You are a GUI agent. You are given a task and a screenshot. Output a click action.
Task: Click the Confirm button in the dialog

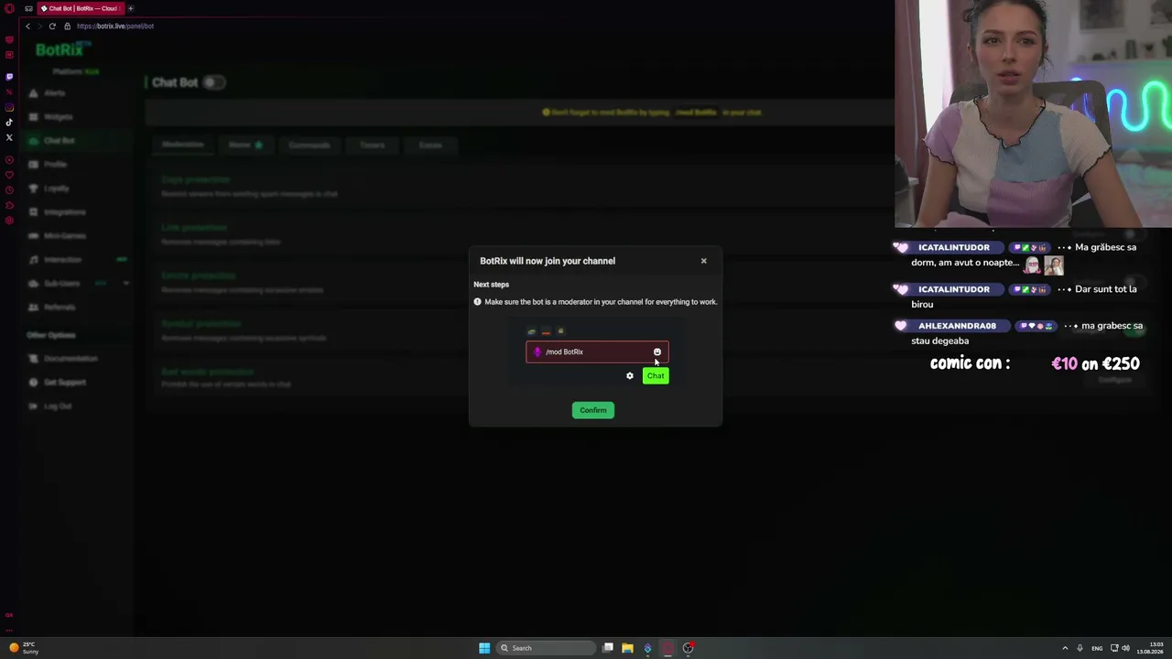[x=592, y=410]
